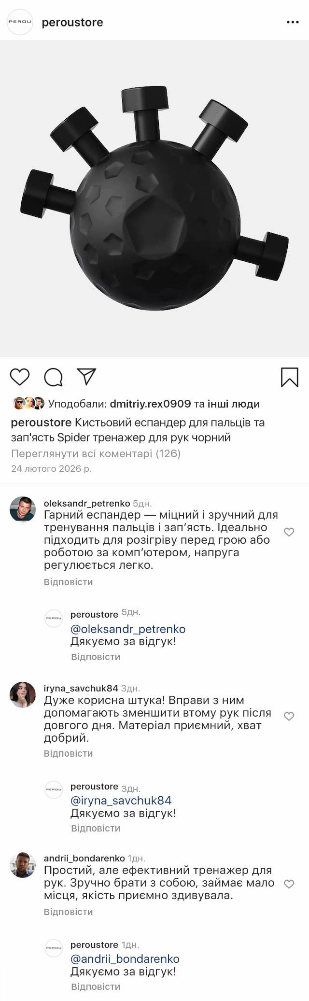
Task: Reply to oleksandr_petrenko's comment
Action: coord(68,582)
